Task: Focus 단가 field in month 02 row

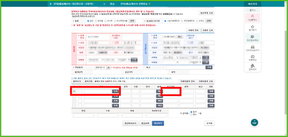Action: click(x=148, y=91)
